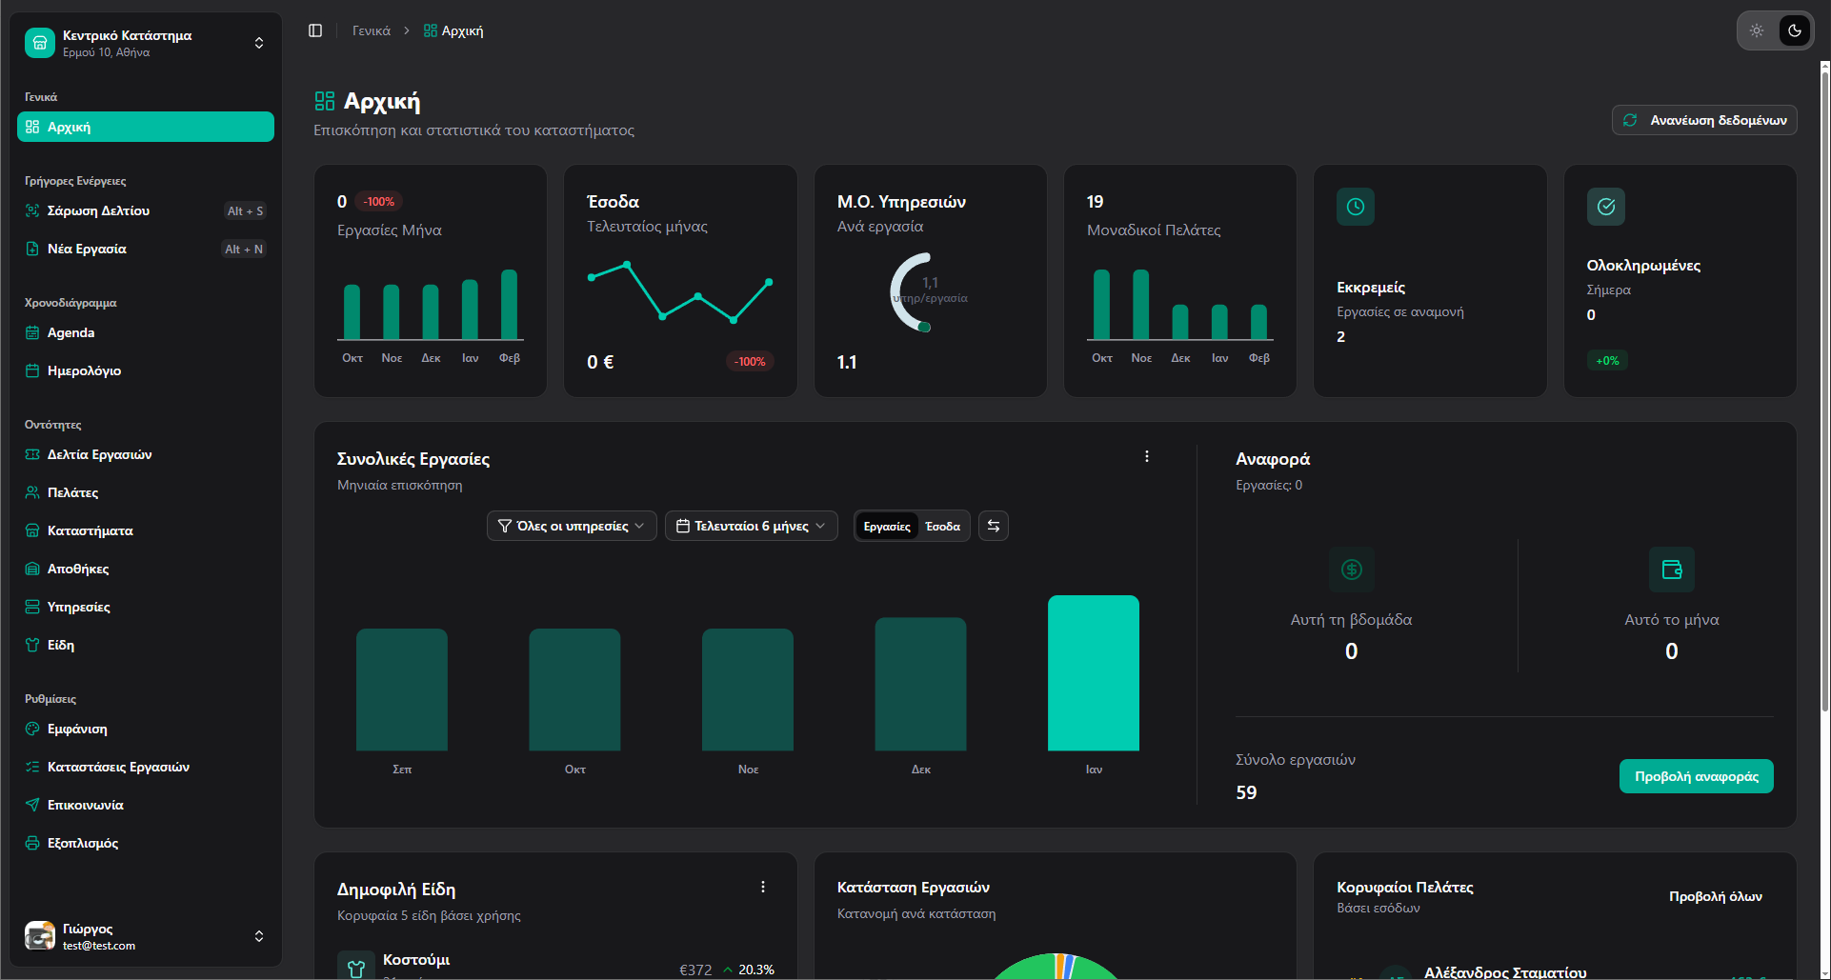Click the weekly dollar coin icon
The image size is (1831, 980).
1352,570
